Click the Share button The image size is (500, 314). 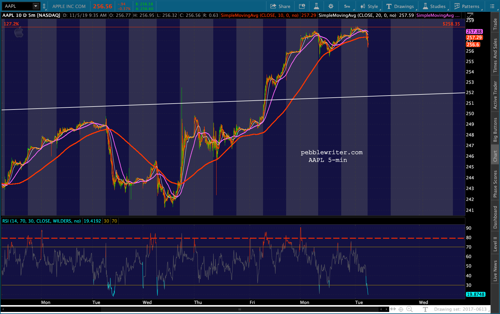(x=280, y=6)
